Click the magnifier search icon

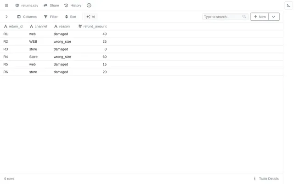pyautogui.click(x=244, y=17)
